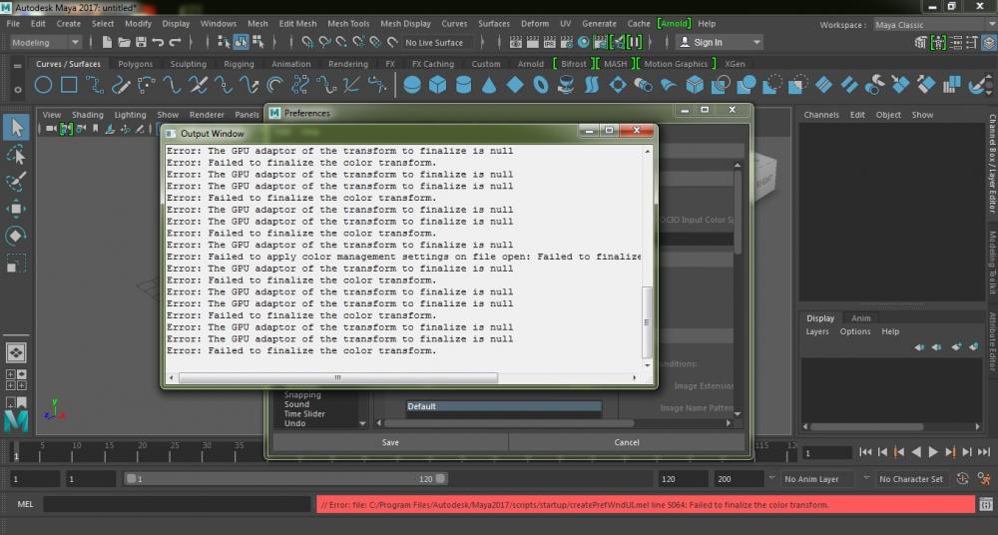Expand the Sign In dropdown

coord(720,43)
